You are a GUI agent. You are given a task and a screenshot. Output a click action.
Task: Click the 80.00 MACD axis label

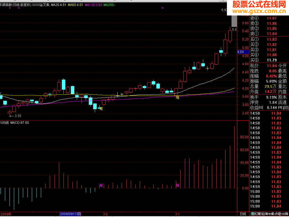click(x=244, y=137)
